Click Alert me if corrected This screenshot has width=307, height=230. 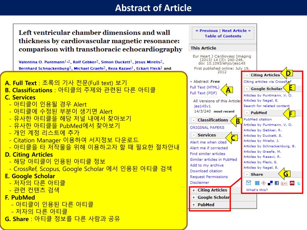(209, 148)
